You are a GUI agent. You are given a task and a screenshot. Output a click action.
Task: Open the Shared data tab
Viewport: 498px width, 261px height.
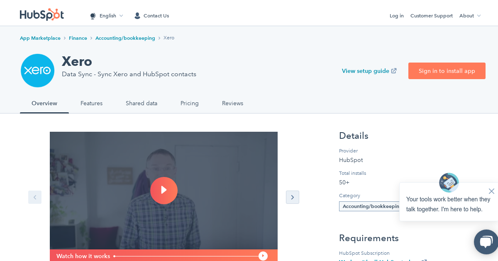(142, 103)
